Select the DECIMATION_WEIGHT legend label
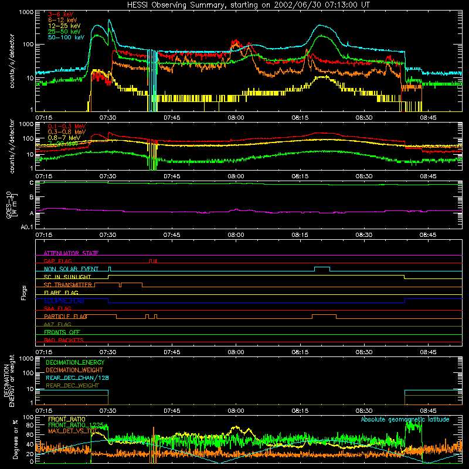This screenshot has height=469, width=469. (x=74, y=370)
